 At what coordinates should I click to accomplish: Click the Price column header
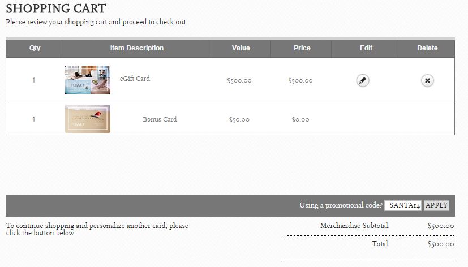tap(302, 48)
